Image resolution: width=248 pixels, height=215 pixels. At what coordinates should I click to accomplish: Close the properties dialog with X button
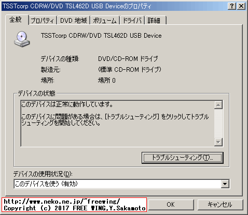tap(241, 6)
